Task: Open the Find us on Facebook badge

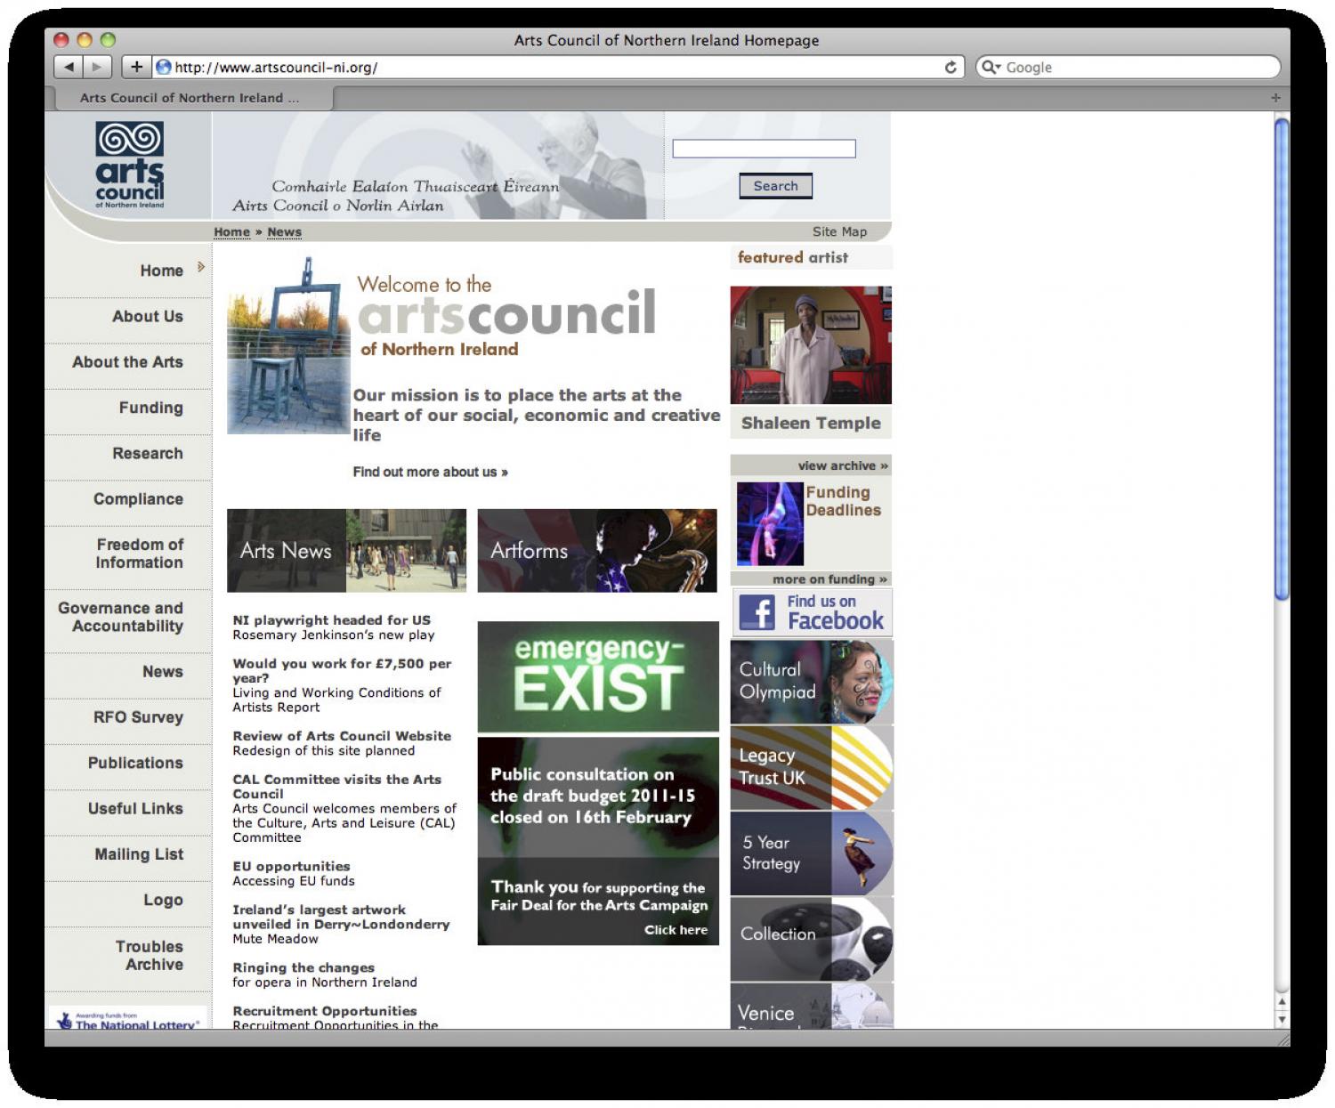Action: click(x=812, y=612)
